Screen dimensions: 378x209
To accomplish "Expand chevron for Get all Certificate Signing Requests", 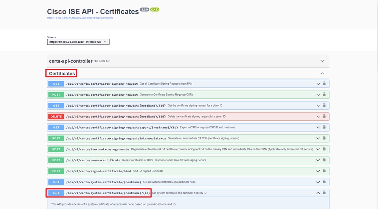I will 318,84.
